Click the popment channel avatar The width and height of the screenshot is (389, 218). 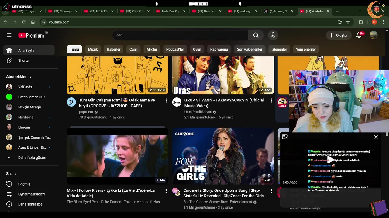point(71,102)
